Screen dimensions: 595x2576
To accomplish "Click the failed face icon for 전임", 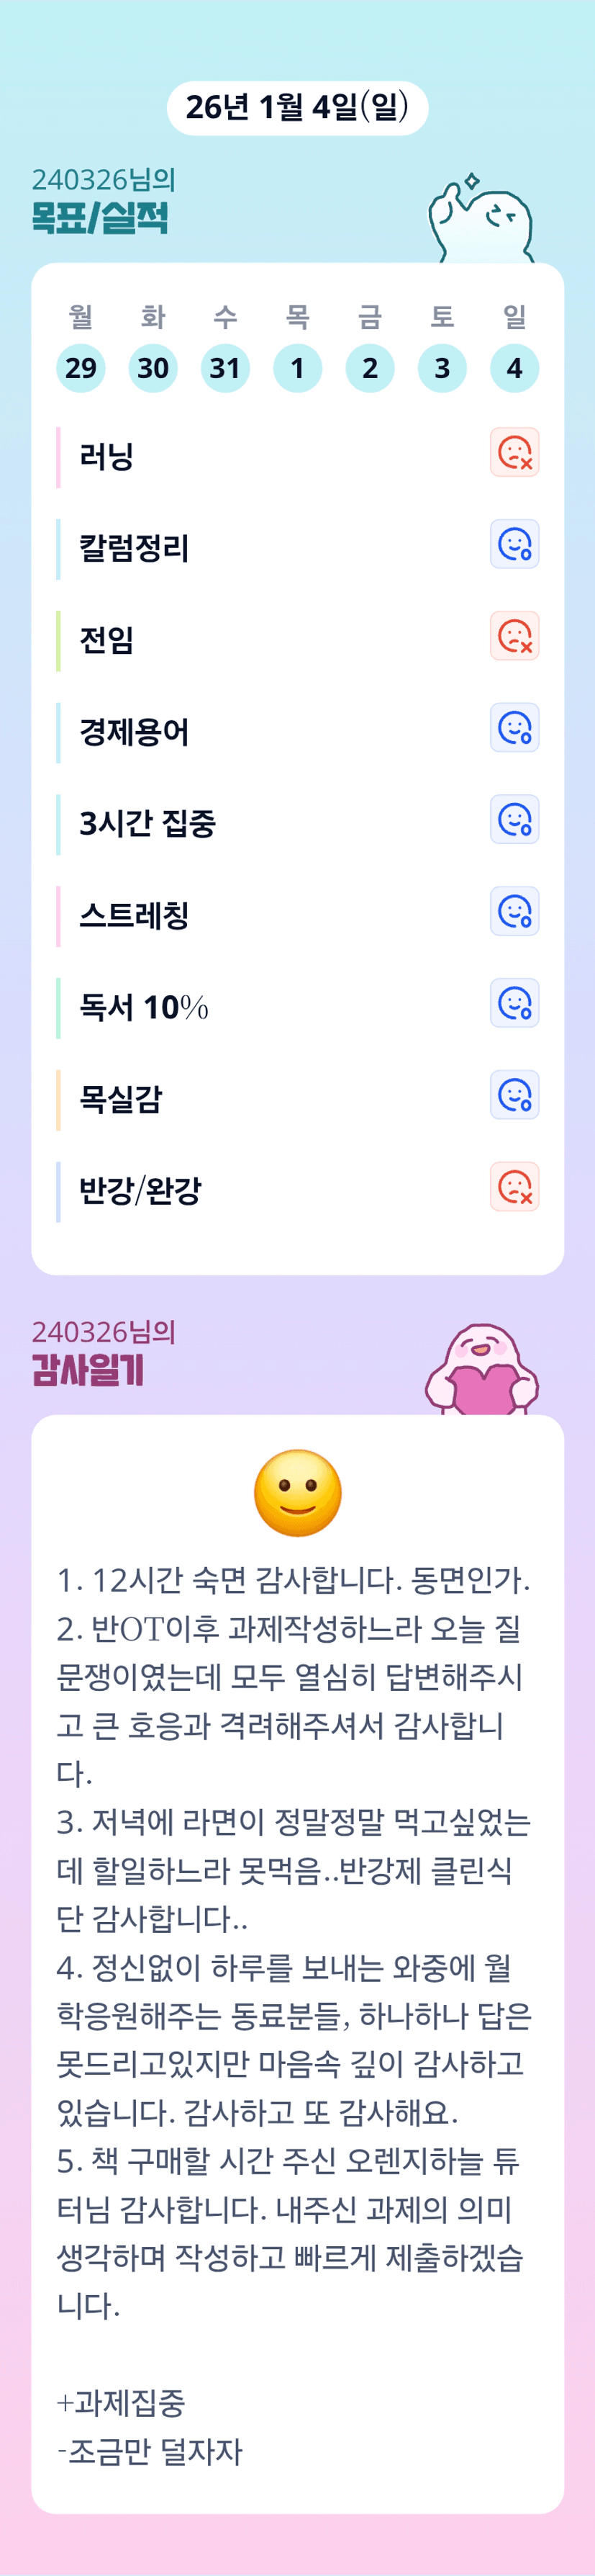I will click(x=514, y=636).
